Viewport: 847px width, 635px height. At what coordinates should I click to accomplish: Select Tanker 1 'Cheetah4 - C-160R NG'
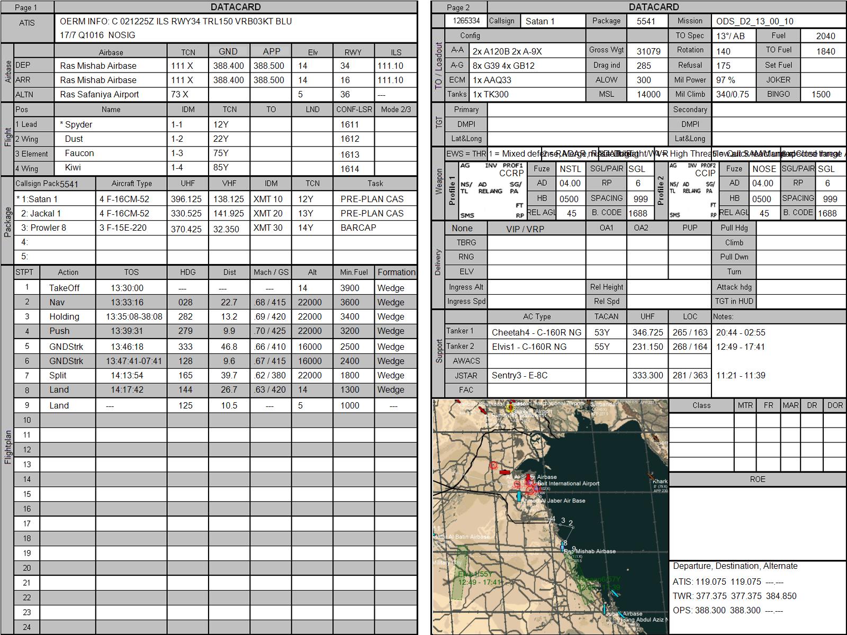coord(536,332)
